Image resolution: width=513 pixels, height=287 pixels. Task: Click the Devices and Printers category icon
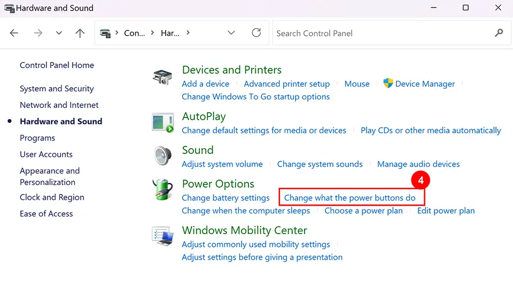(162, 77)
